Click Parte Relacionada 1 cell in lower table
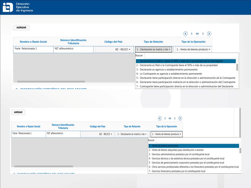 [28, 134]
